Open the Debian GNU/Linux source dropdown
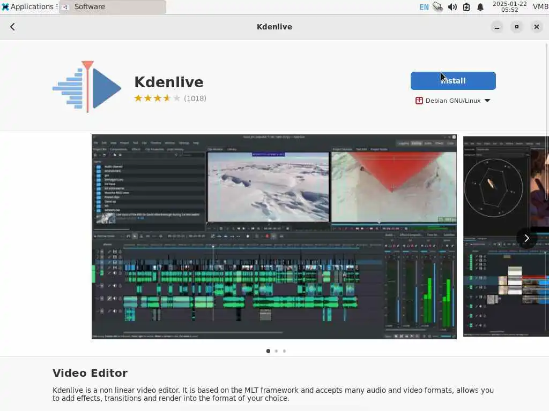This screenshot has height=411, width=549. point(453,101)
